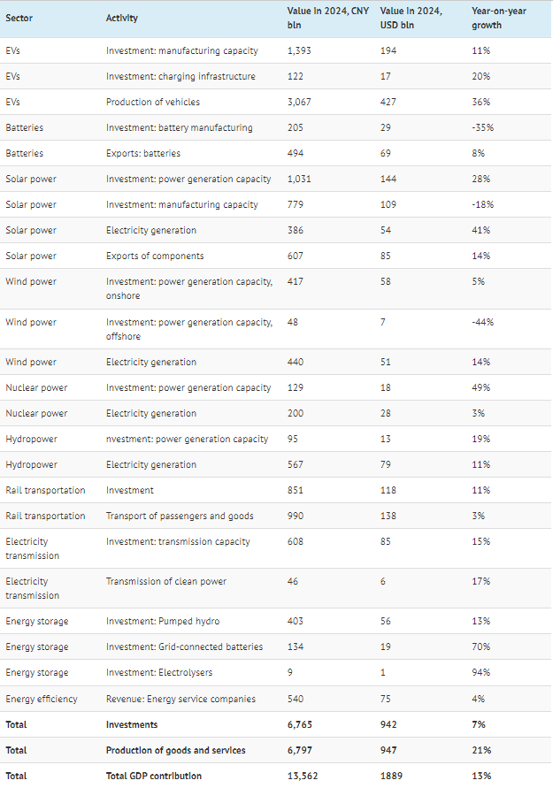Select the -44% growth value
This screenshot has height=788, width=553.
(x=483, y=322)
